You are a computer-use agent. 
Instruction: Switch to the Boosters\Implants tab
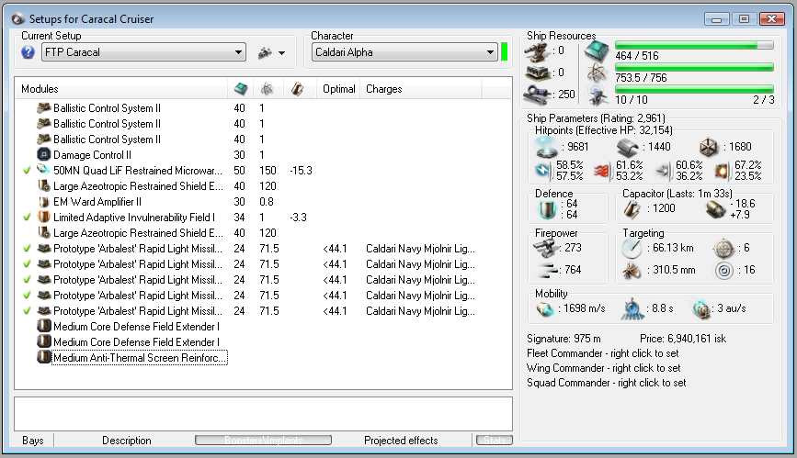263,441
